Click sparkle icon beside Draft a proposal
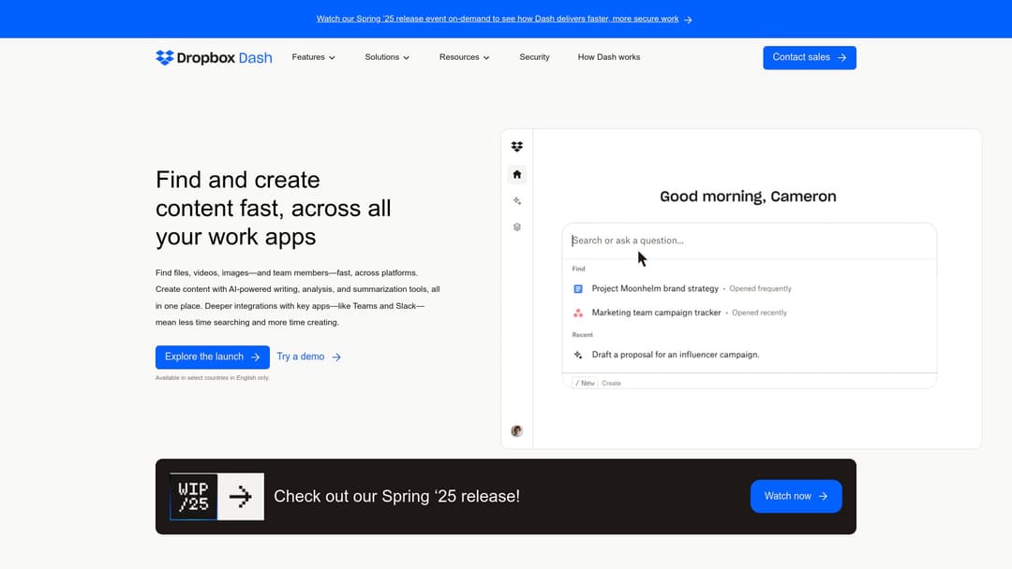This screenshot has width=1012, height=569. (x=578, y=355)
